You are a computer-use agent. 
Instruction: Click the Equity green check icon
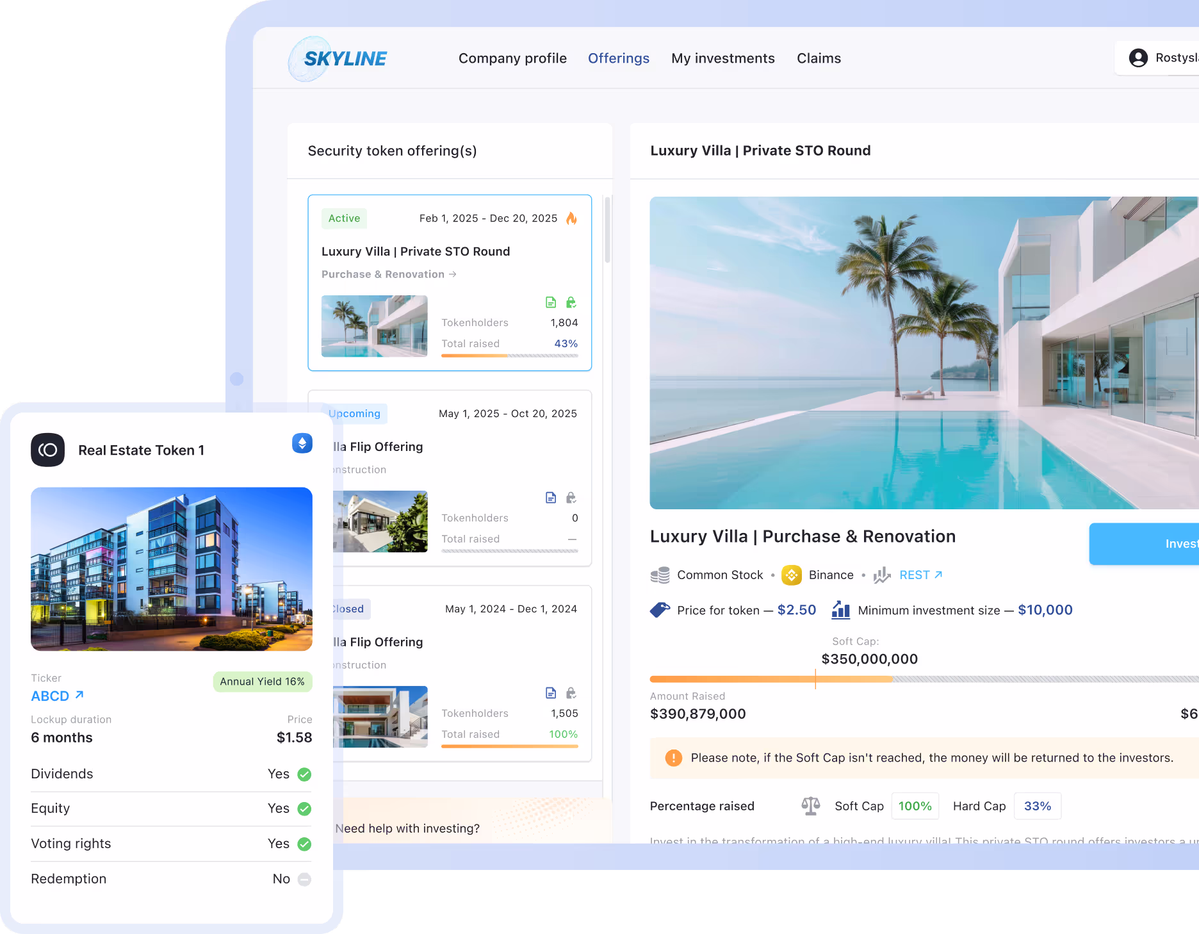point(305,809)
